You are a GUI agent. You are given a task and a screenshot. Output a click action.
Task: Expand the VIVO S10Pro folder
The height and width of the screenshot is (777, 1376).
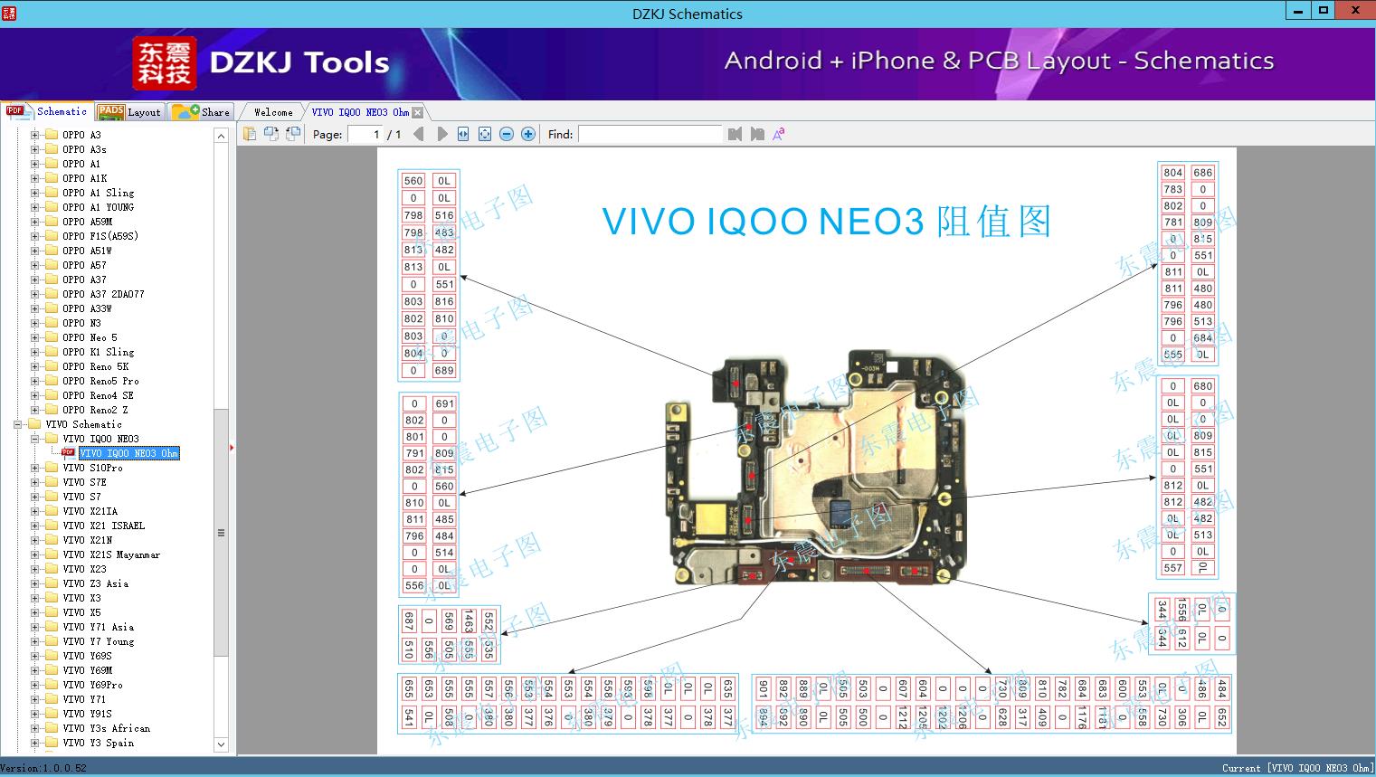tap(35, 468)
